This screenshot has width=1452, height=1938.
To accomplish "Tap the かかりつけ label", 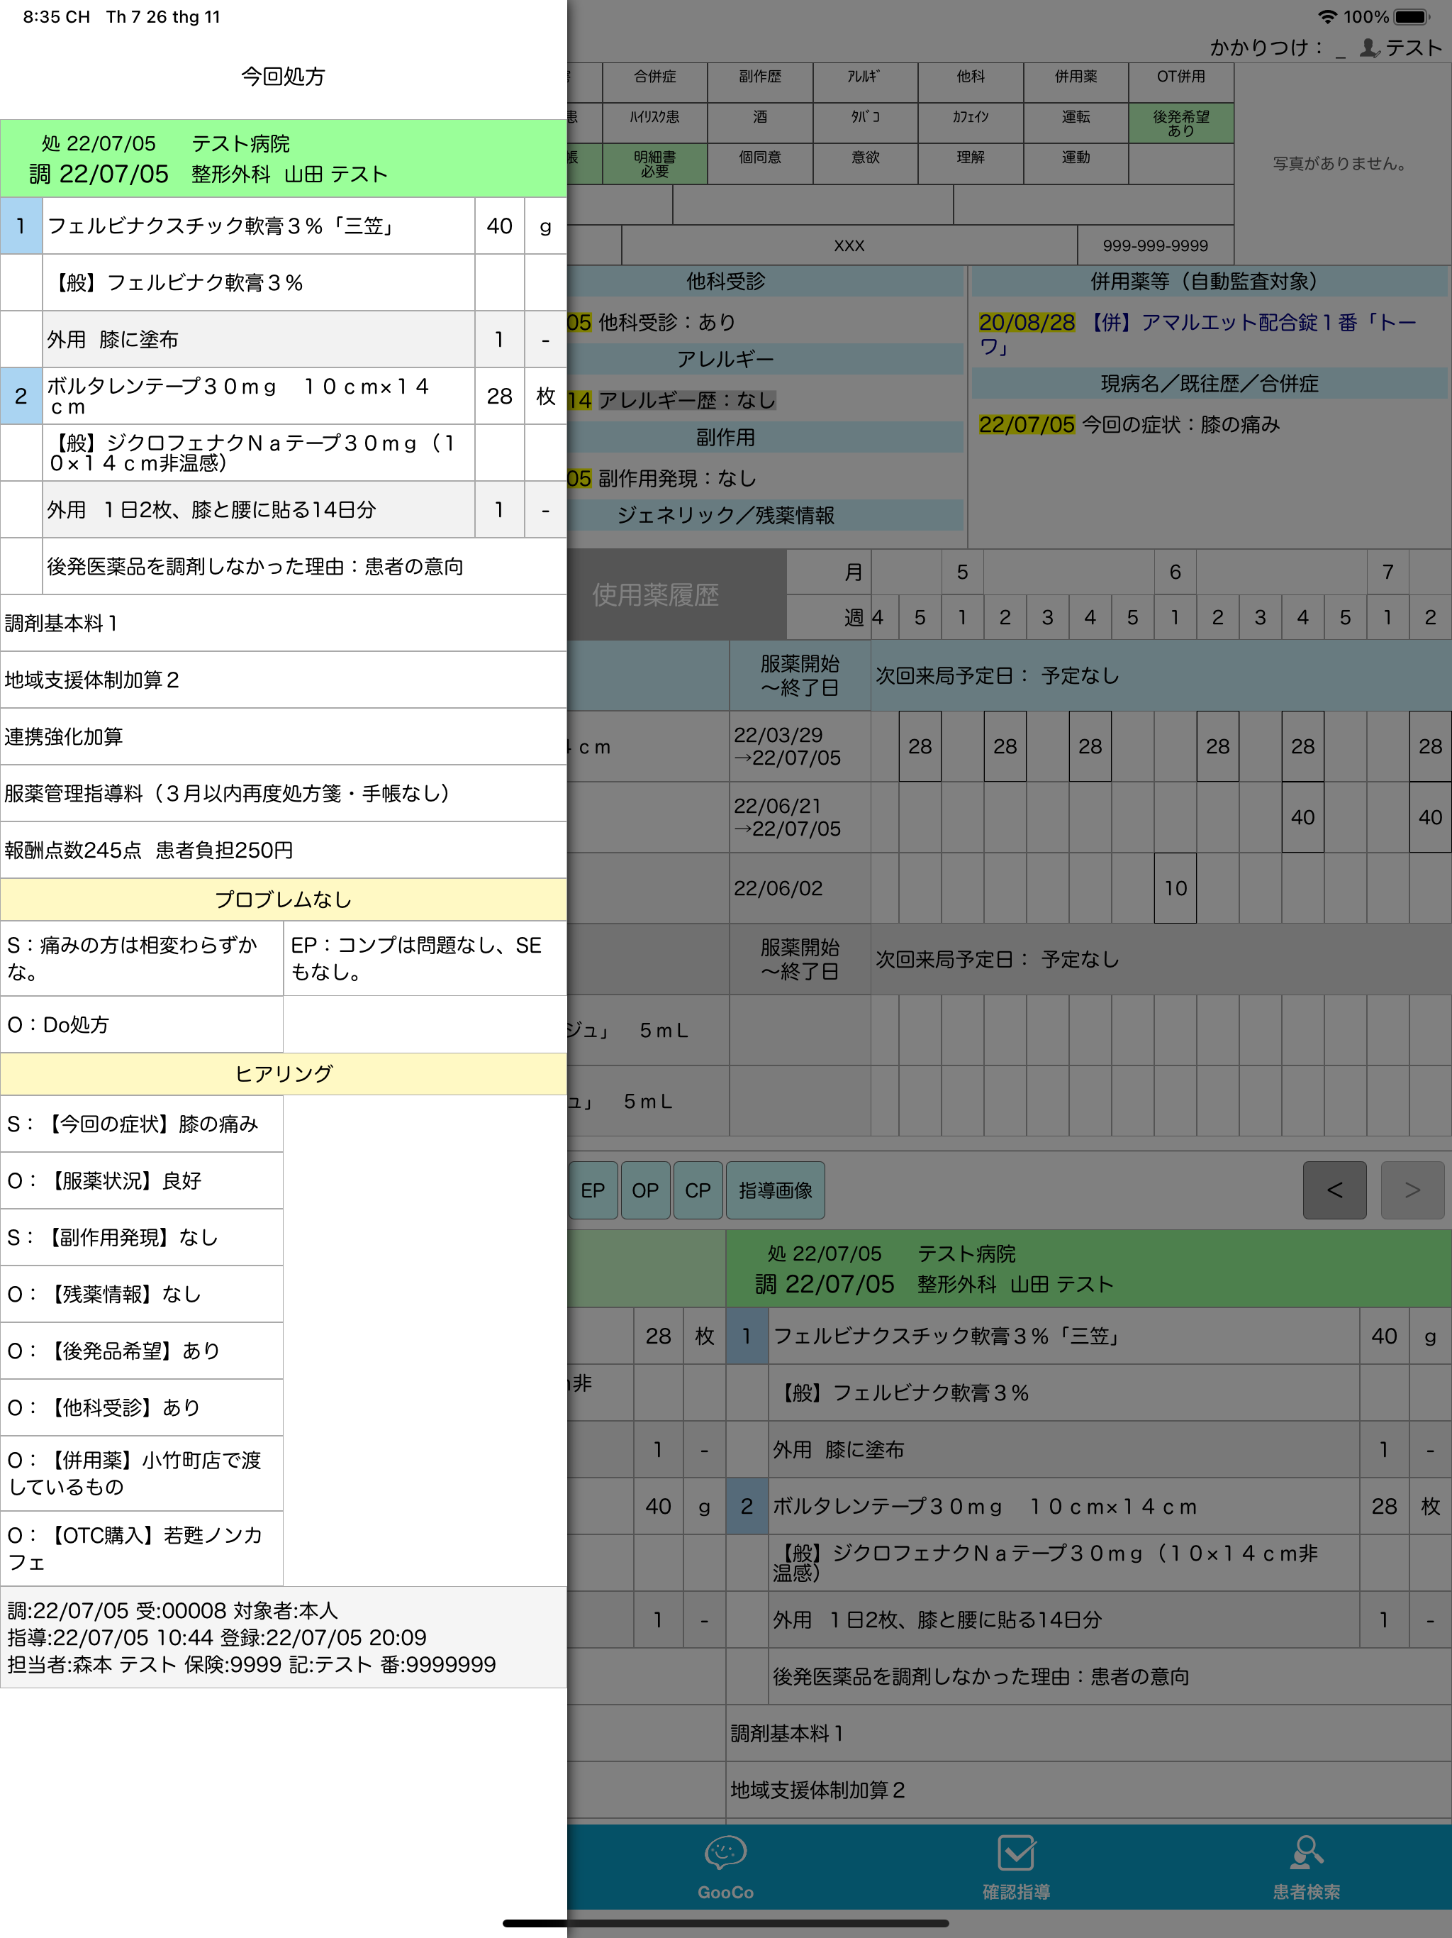I will click(1266, 48).
